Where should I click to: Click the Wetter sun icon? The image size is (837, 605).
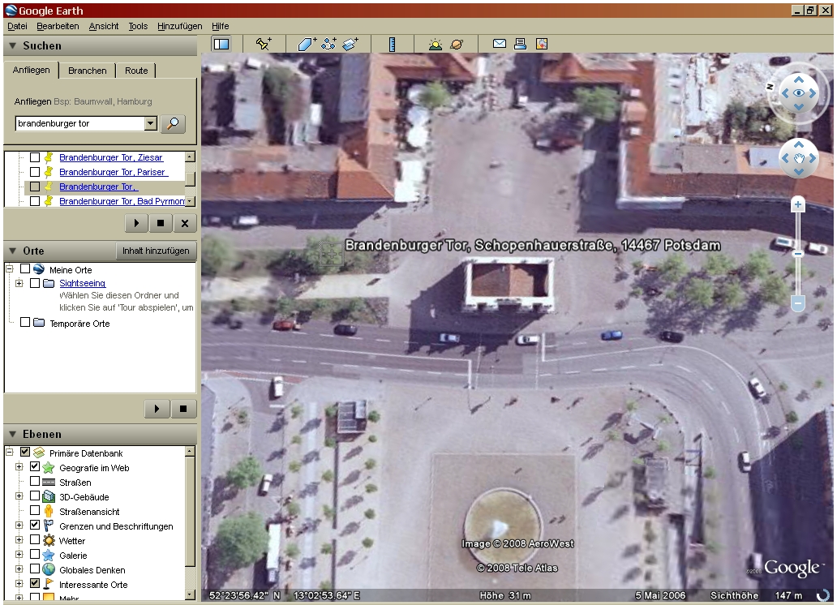tap(49, 540)
